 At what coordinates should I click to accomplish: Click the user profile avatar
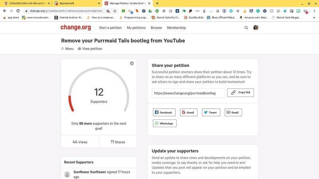pyautogui.click(x=256, y=28)
